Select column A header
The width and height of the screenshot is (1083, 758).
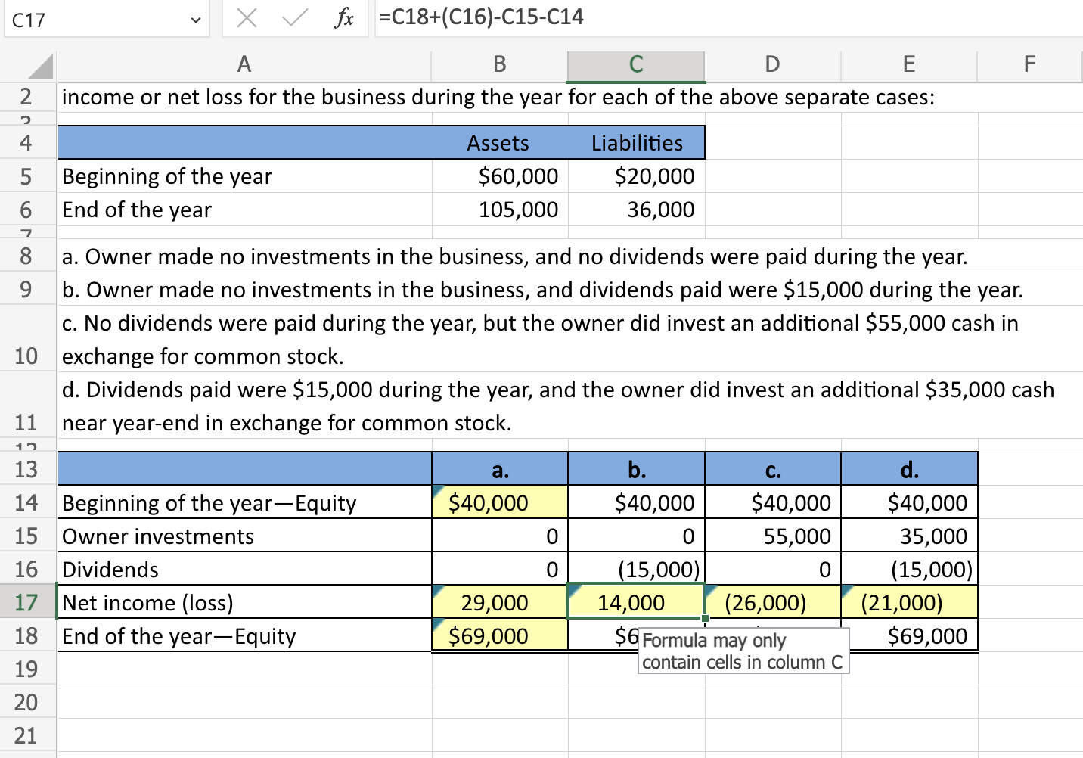244,64
